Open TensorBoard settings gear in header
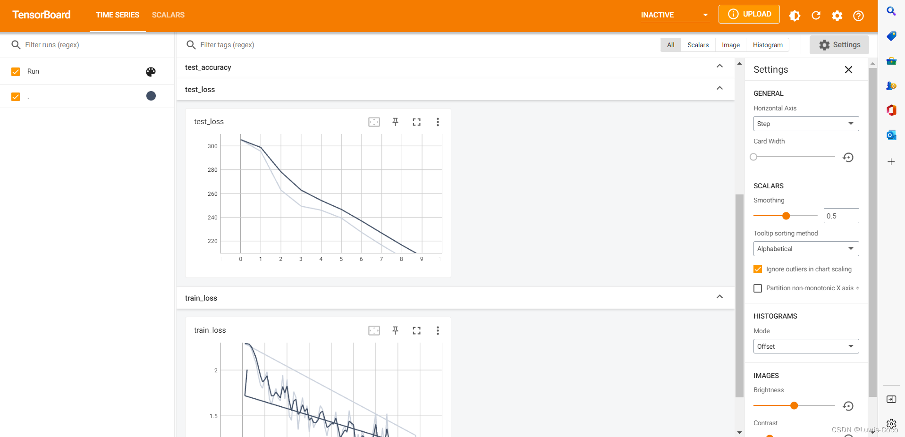This screenshot has width=905, height=437. (837, 16)
